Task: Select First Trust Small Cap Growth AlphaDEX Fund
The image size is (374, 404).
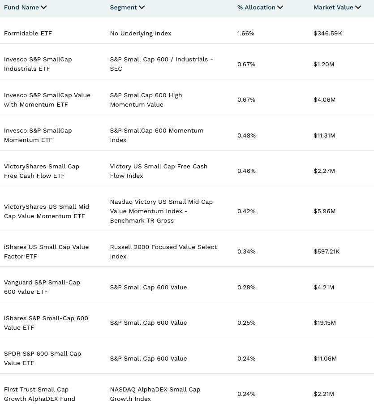Action: 39,394
